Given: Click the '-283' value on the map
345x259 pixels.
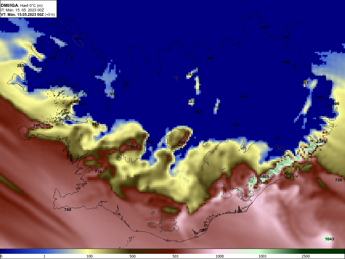Looking at the screenshot, I should coord(149,141).
